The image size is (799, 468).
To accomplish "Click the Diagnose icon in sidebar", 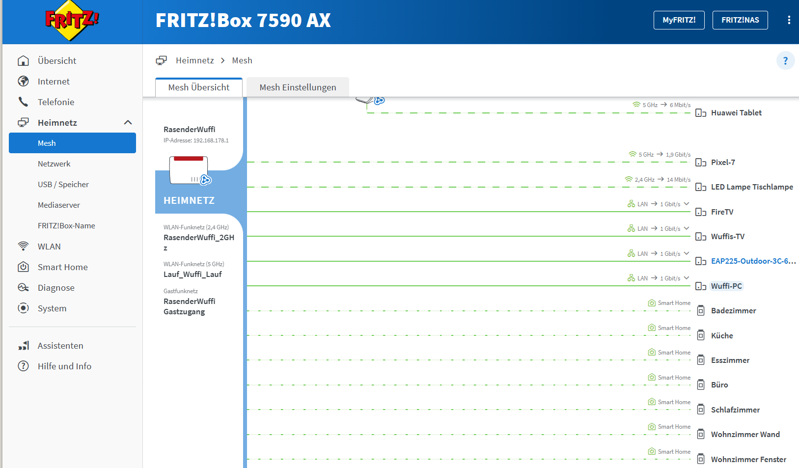I will click(23, 287).
